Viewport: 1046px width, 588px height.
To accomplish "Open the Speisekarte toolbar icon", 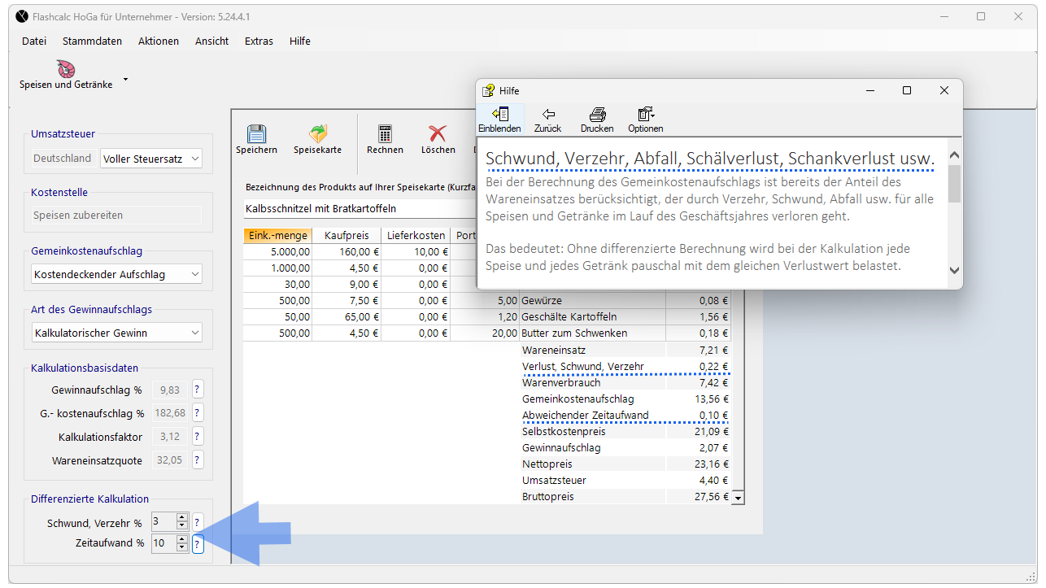I will [x=317, y=135].
